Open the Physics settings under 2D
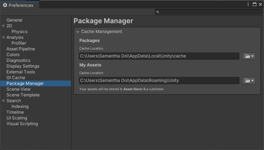Image resolution: width=264 pixels, height=150 pixels. [19, 32]
